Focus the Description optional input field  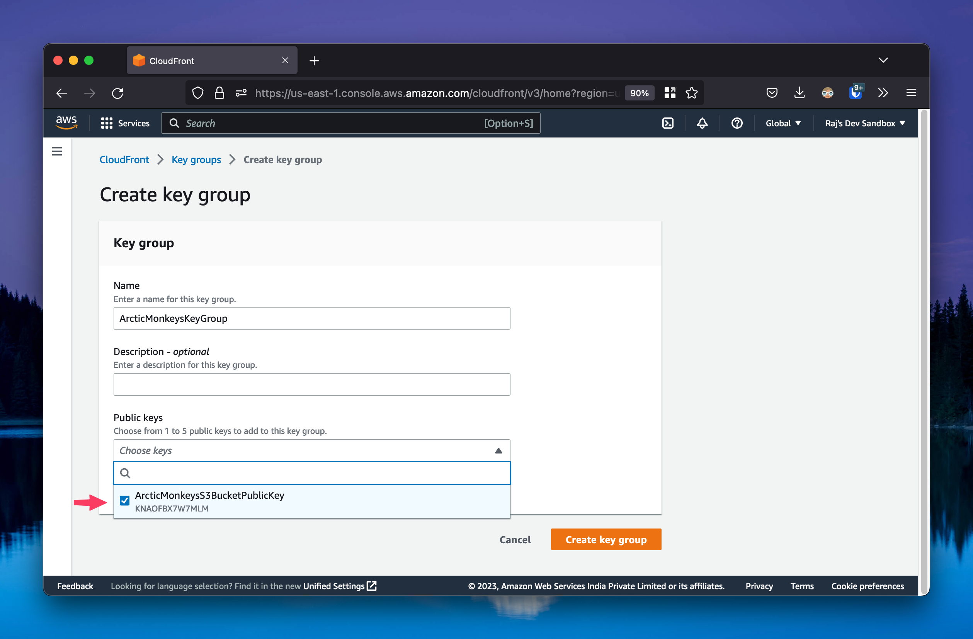pyautogui.click(x=311, y=384)
